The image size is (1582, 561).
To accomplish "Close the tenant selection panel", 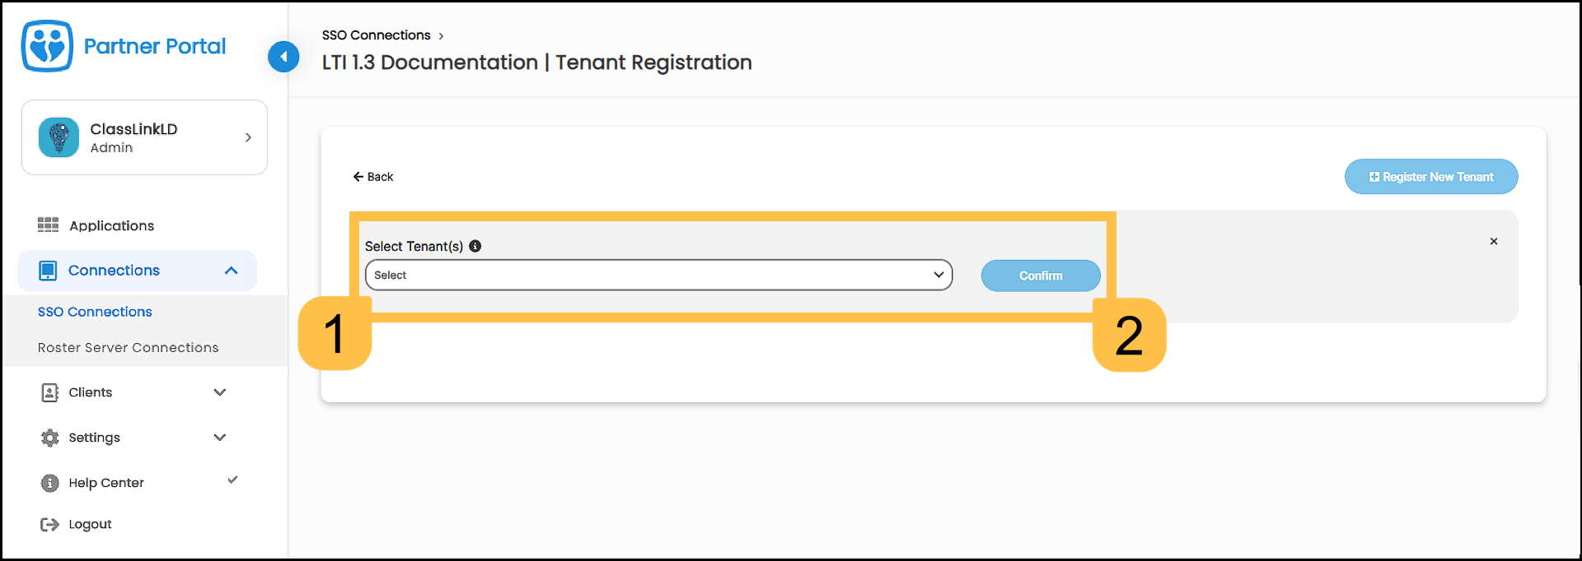I will [x=1493, y=242].
